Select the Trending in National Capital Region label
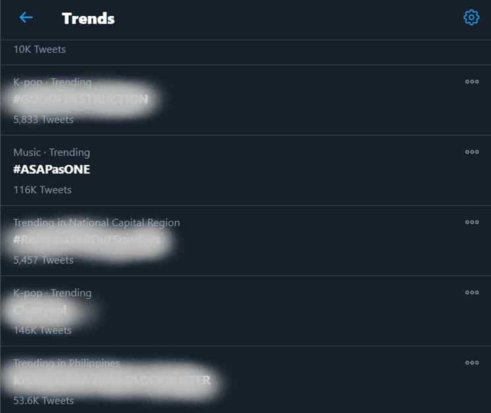 click(x=96, y=222)
